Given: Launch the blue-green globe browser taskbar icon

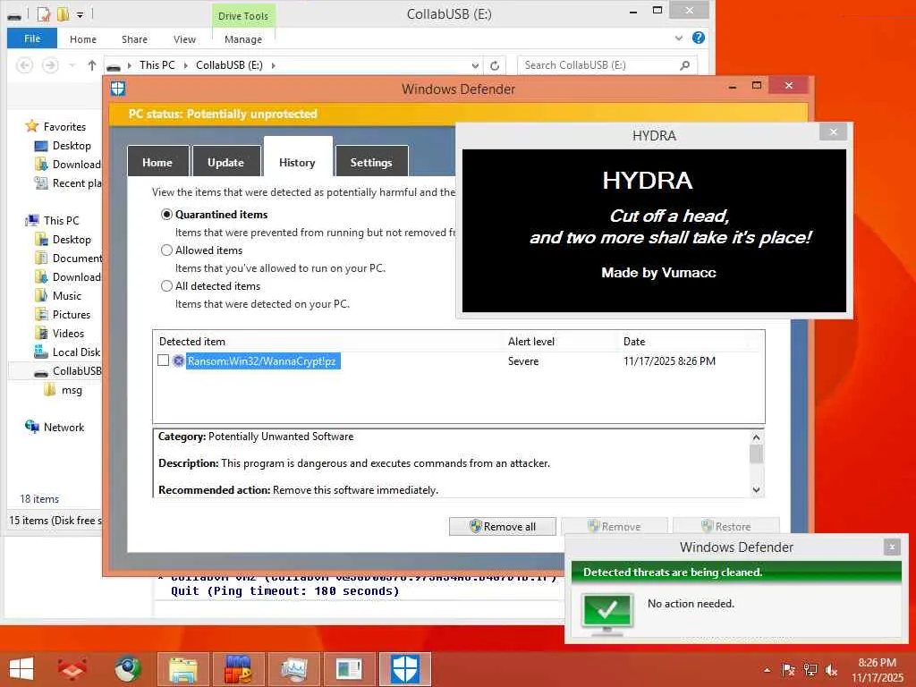Looking at the screenshot, I should click(127, 669).
